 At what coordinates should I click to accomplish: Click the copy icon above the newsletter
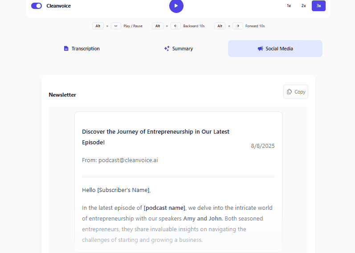click(x=290, y=92)
